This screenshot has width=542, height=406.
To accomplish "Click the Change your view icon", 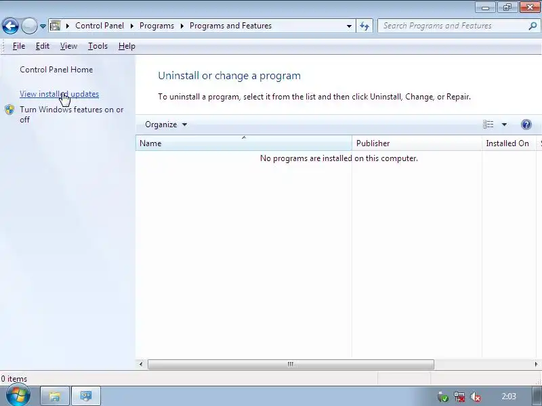I will tap(488, 125).
